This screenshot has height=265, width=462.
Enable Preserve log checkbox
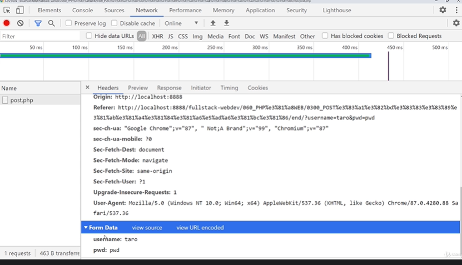pyautogui.click(x=68, y=23)
